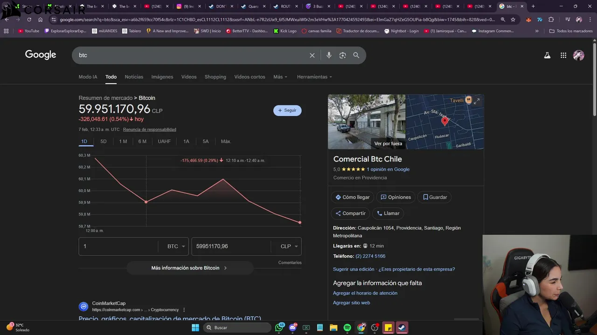Click the Seguir button for Bitcoin
Screen dimensions: 597x335
pyautogui.click(x=287, y=110)
